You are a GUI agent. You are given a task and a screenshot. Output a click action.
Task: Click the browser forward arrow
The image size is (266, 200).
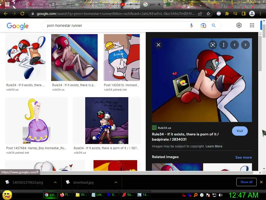(14, 14)
